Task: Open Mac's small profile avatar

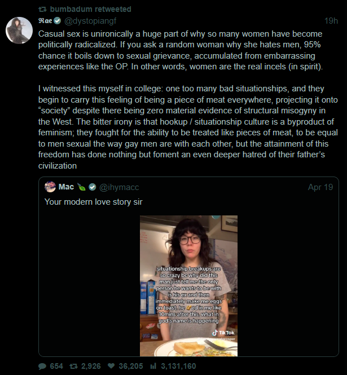Action: pyautogui.click(x=50, y=187)
